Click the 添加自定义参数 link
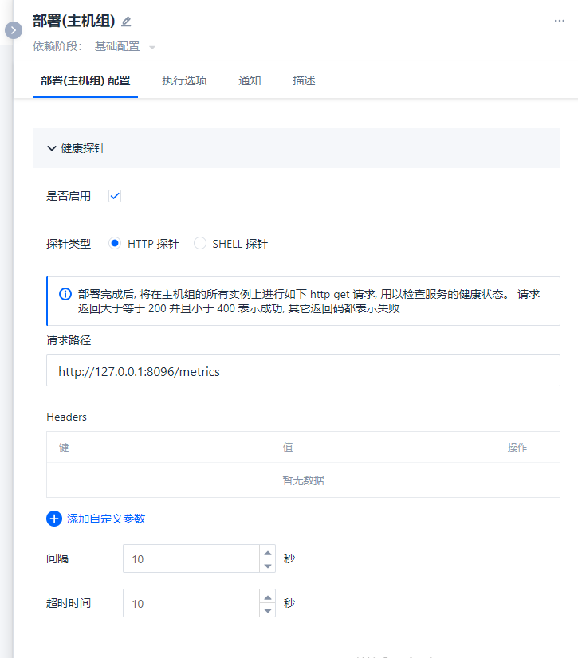This screenshot has width=578, height=658. coord(106,519)
